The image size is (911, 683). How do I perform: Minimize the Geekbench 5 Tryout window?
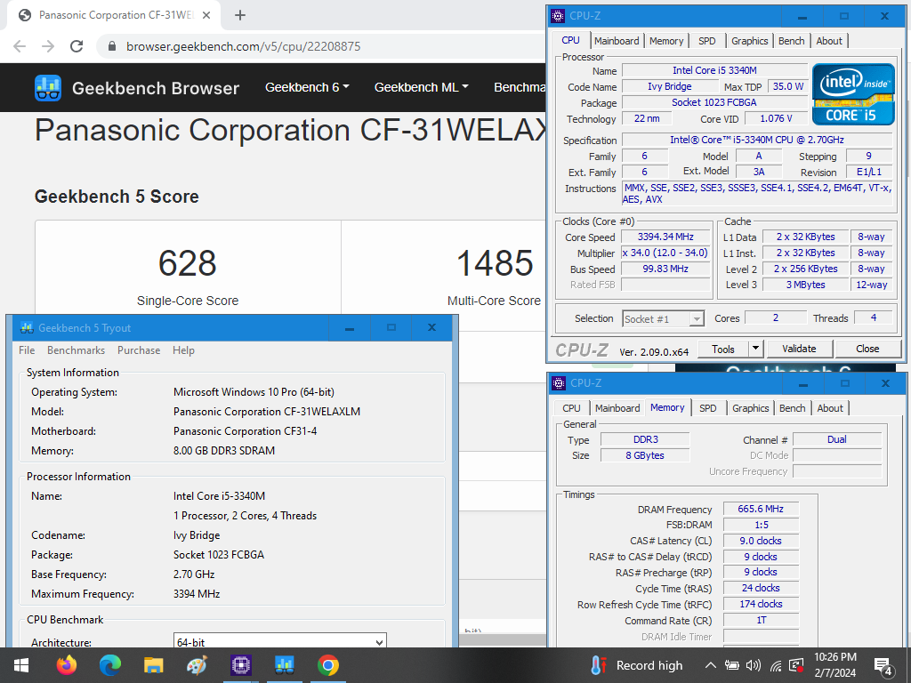349,328
